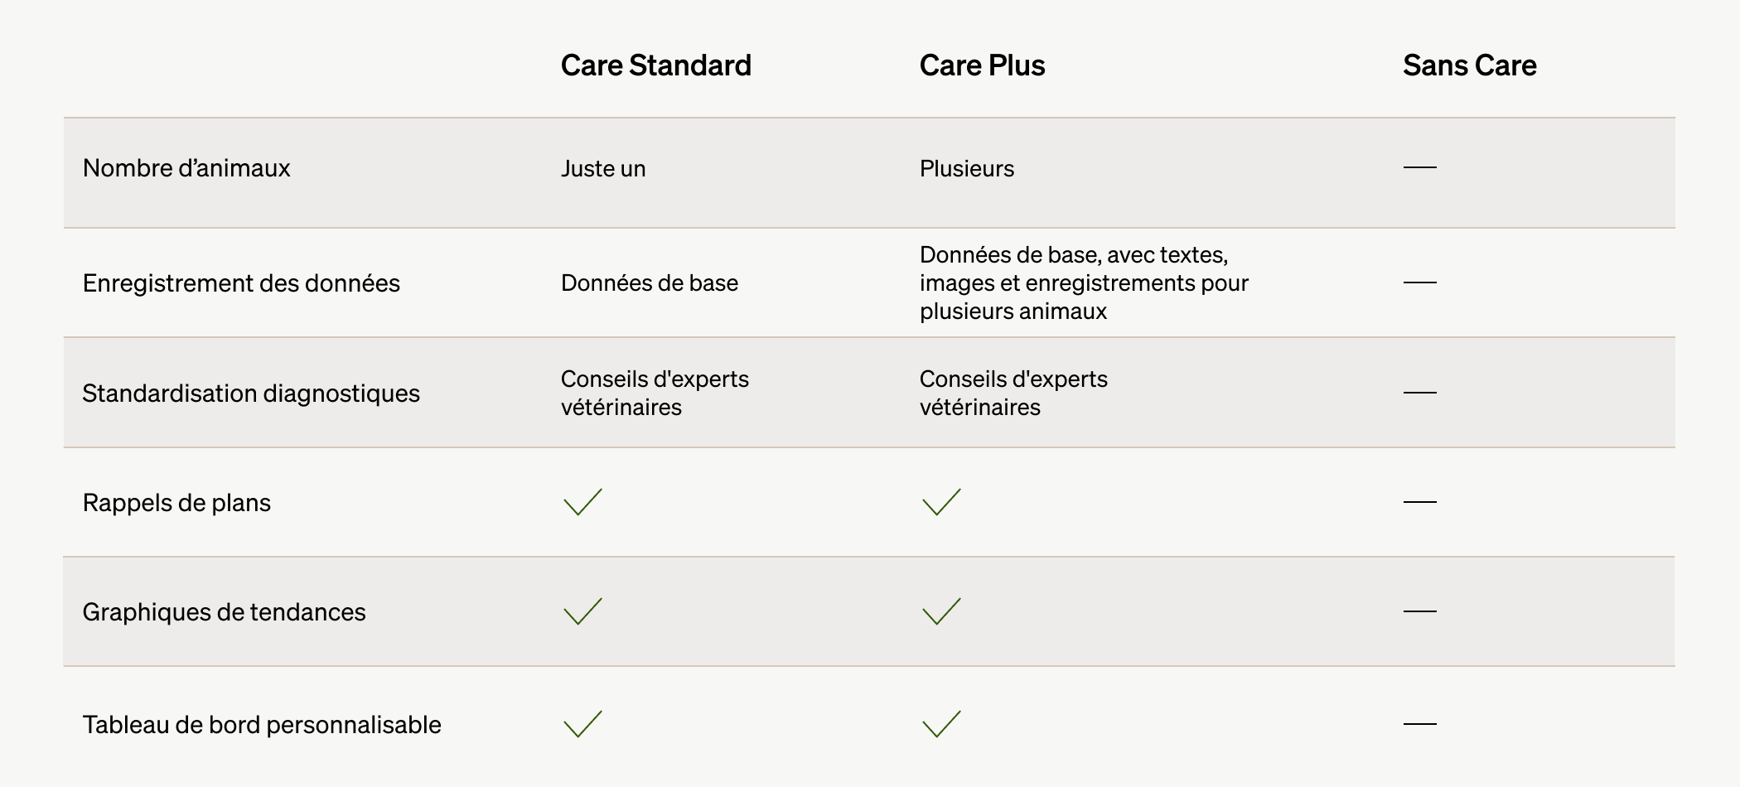Click the Care Plus checkmark for Rappels de plans
This screenshot has width=1740, height=787.
(x=941, y=502)
